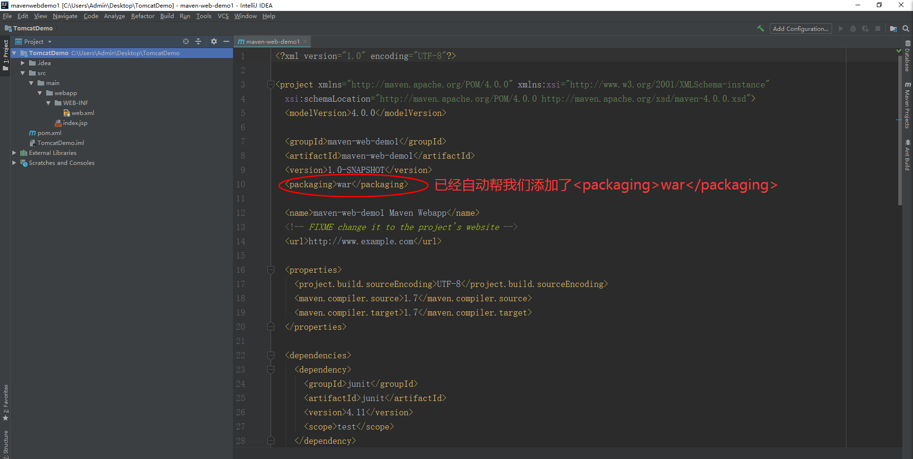Open Search Everywhere with magnifier icon

click(x=906, y=29)
